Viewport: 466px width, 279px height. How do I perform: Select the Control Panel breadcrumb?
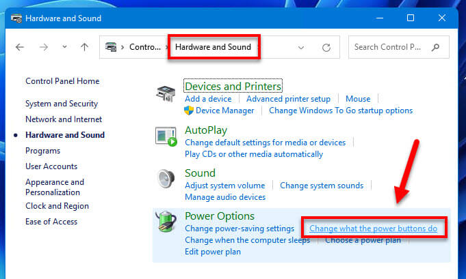(145, 47)
